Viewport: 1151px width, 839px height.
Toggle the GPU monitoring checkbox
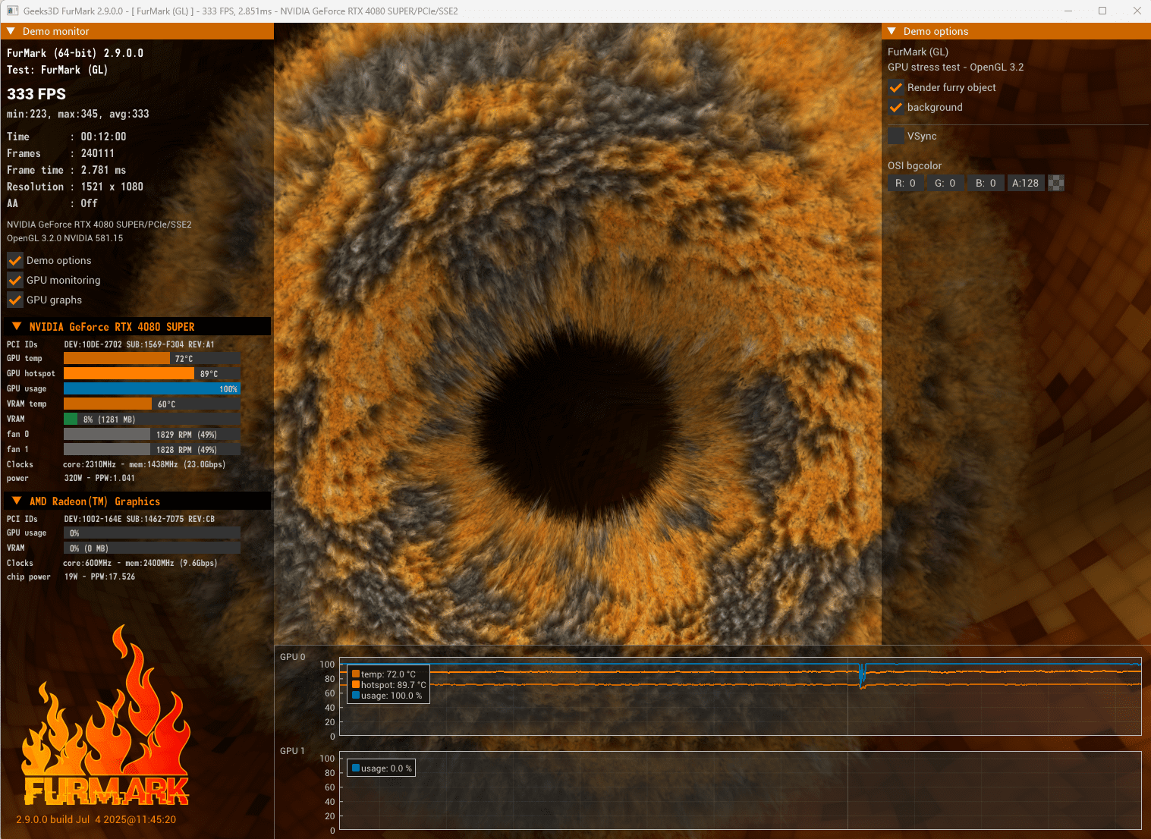click(x=15, y=280)
